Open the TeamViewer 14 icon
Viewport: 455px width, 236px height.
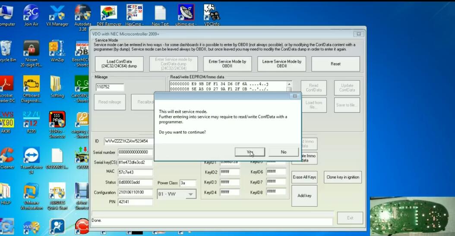[31, 161]
